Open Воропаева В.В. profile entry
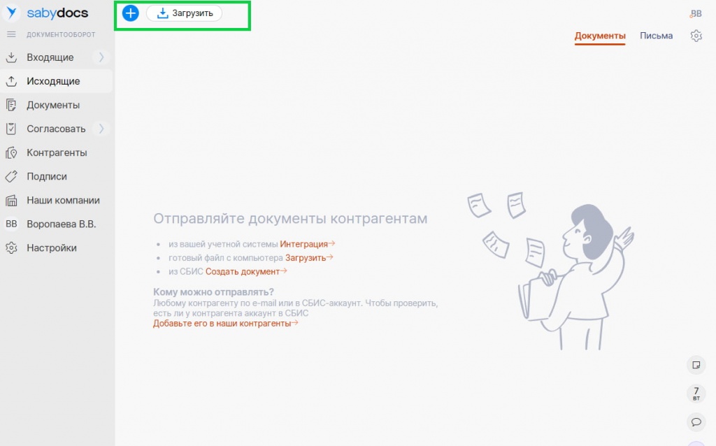 (61, 224)
